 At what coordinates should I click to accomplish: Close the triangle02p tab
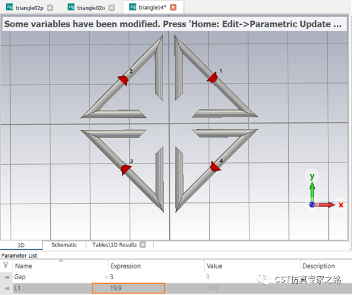(x=50, y=8)
